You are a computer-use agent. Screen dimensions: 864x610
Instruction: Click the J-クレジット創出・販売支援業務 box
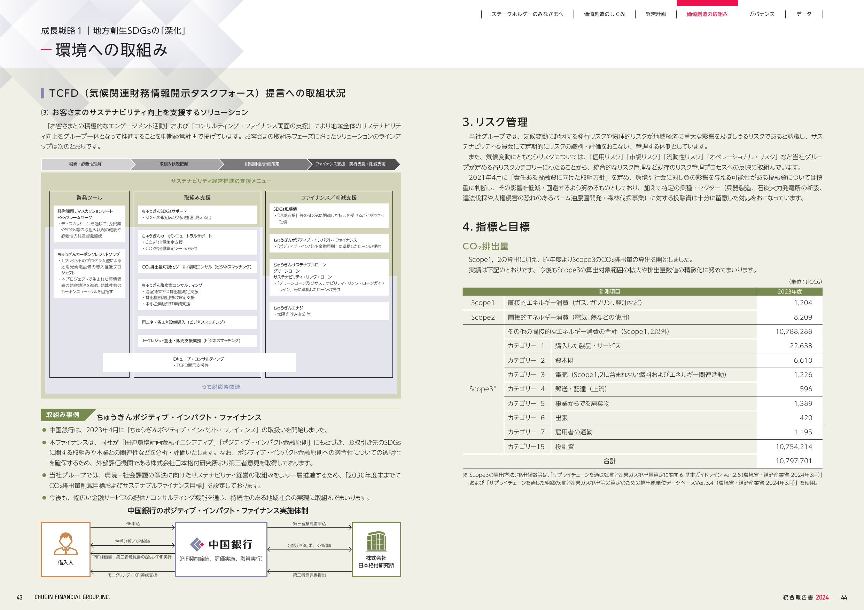click(197, 341)
